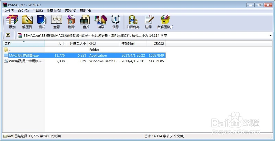
Task: Maximize the WinRAR window
Action: point(259,5)
